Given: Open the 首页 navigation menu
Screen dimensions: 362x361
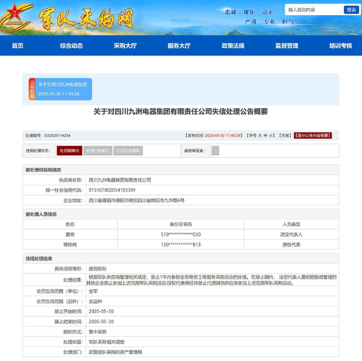Looking at the screenshot, I should (x=18, y=46).
